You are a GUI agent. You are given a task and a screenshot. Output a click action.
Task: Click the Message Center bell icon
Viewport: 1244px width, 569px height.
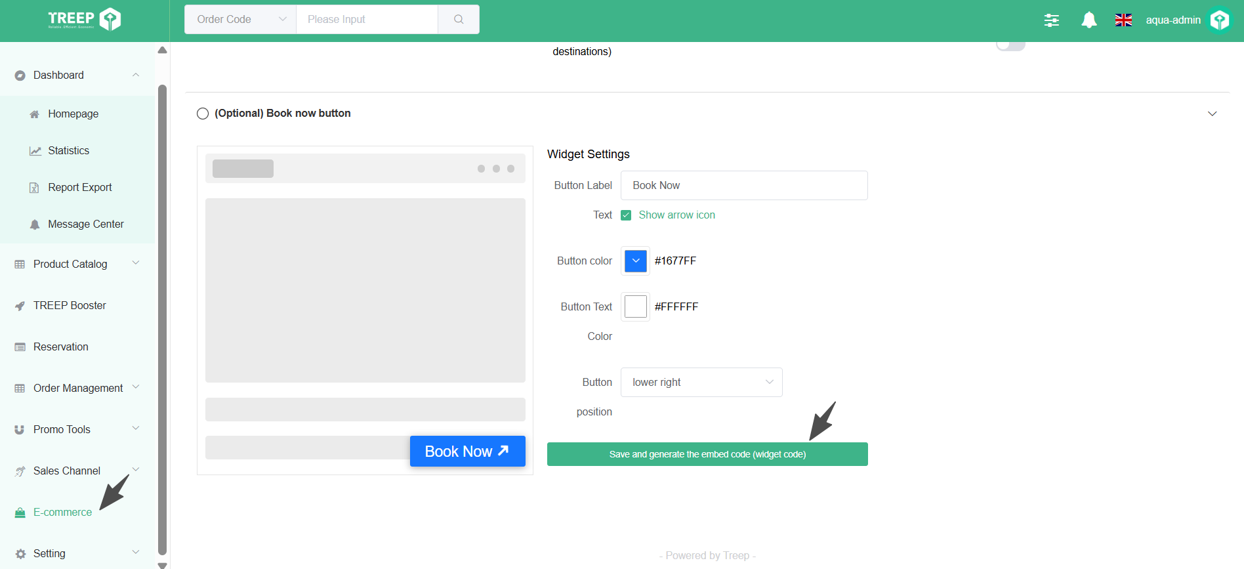click(x=35, y=224)
